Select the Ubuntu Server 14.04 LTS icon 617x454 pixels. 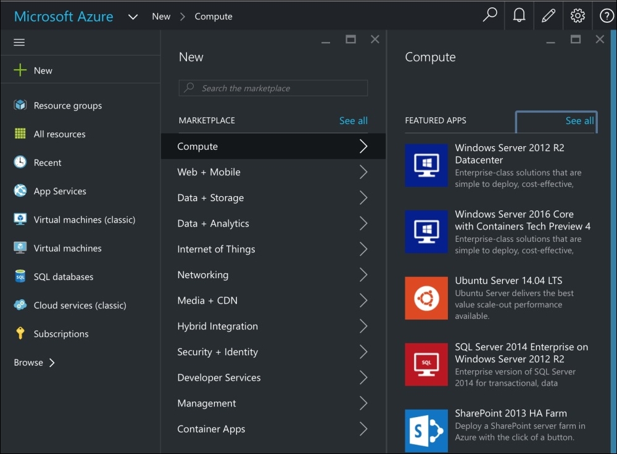pyautogui.click(x=426, y=298)
